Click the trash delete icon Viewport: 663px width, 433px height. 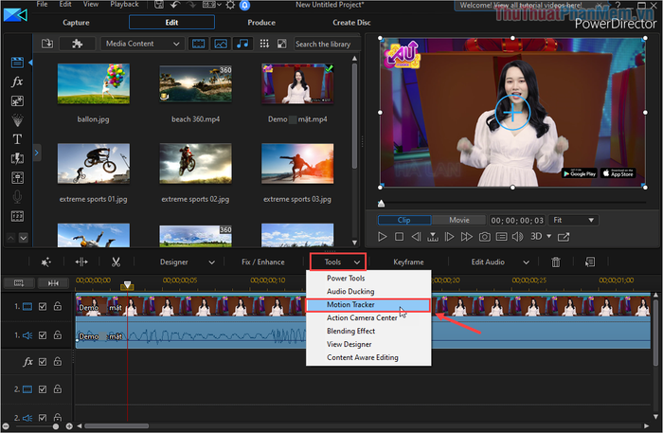[x=556, y=262]
